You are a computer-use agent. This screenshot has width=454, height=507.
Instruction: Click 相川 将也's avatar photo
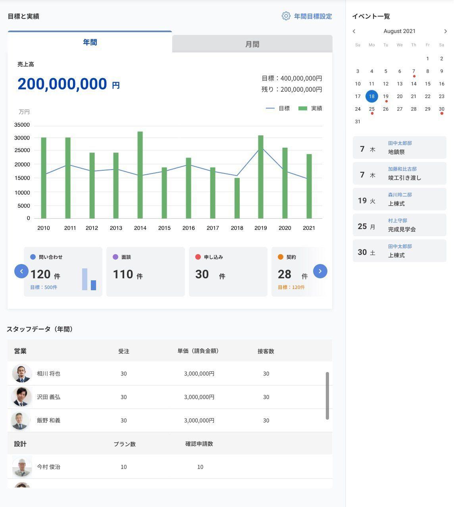[x=22, y=373]
